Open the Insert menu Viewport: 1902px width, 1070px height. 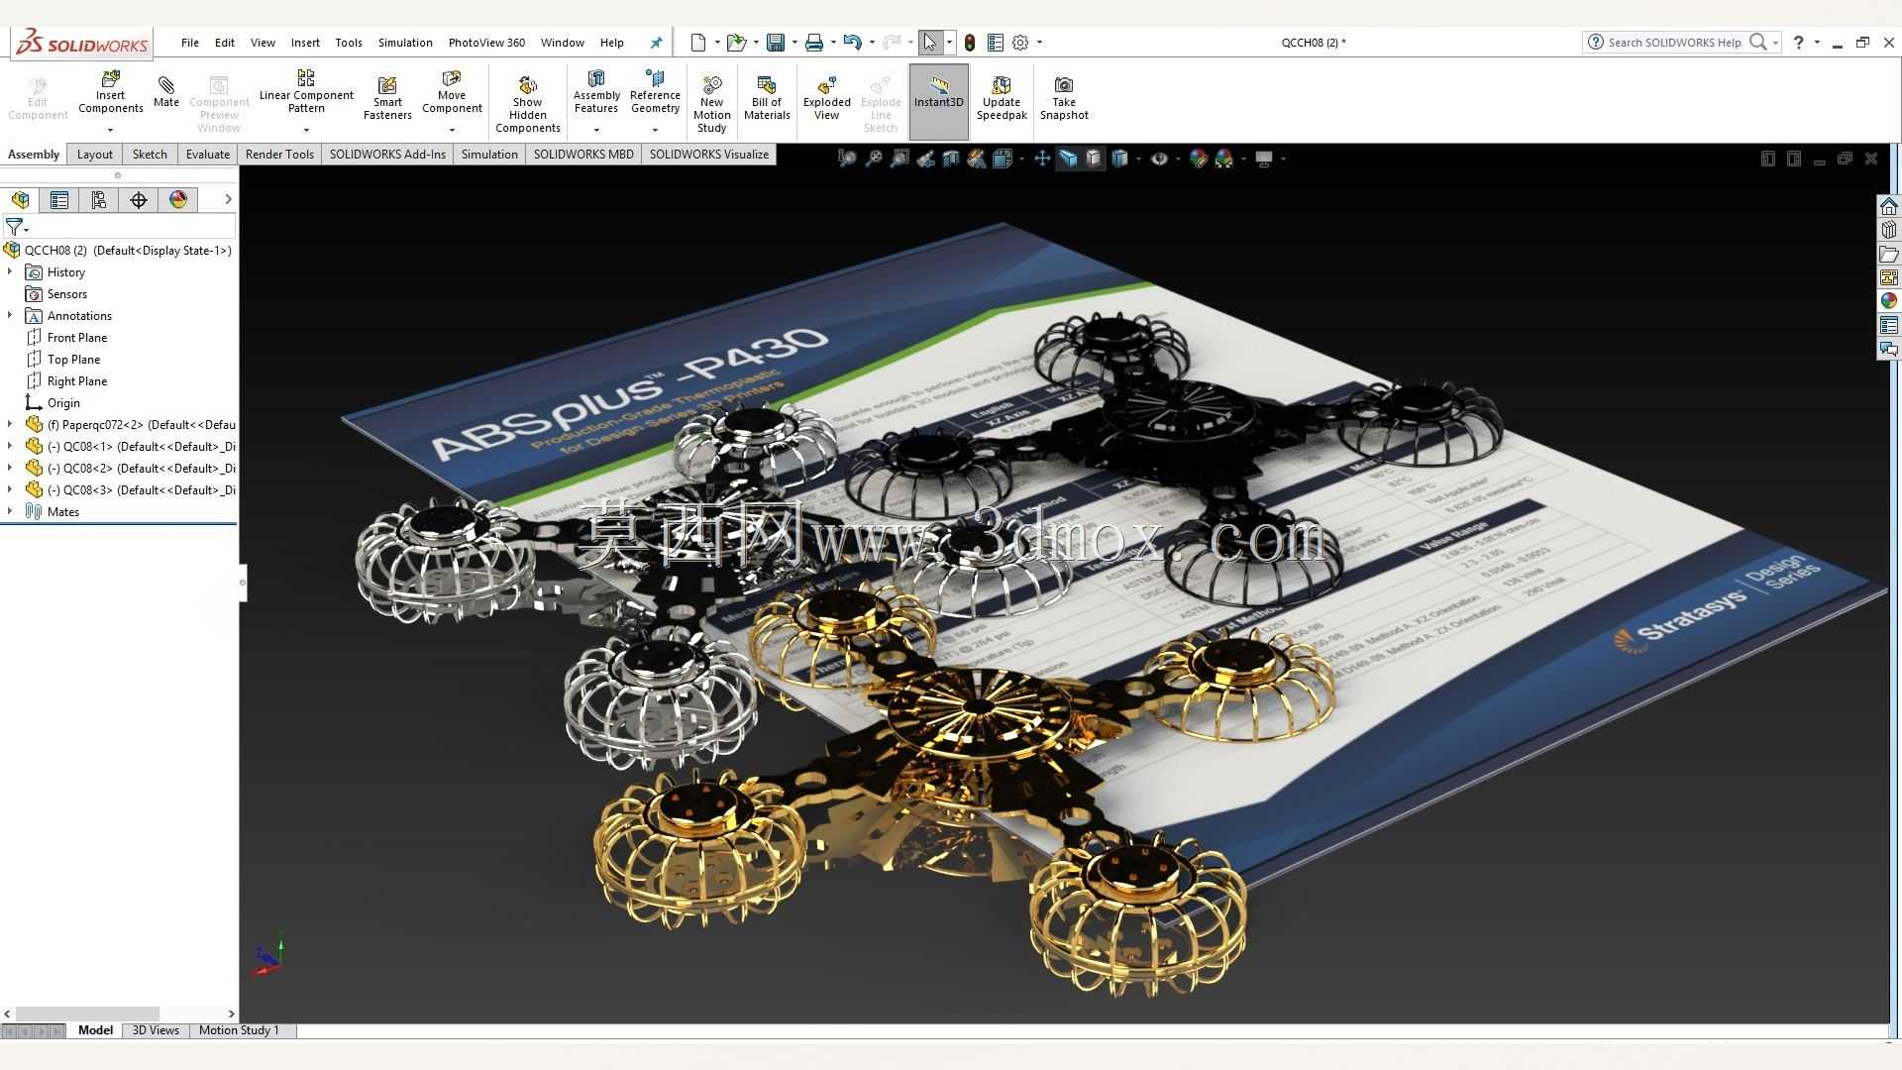[305, 43]
